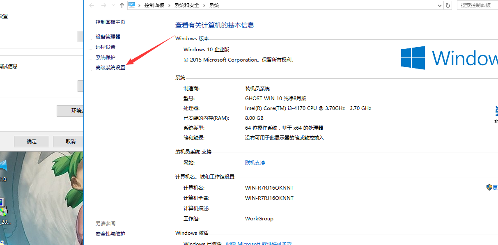Click the 环境变量 button in left dialog

pos(70,111)
